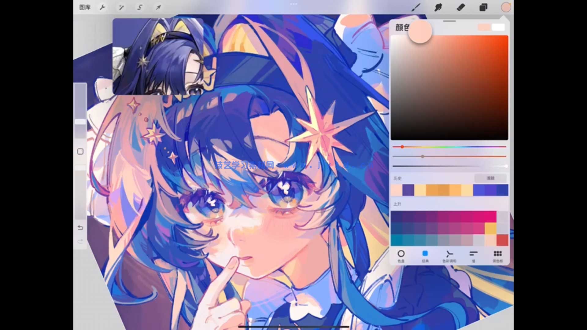
Task: Select the white secondary color chip
Action: [498, 28]
